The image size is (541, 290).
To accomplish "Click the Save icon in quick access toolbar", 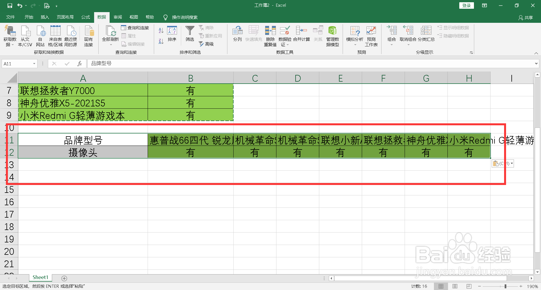I will pos(10,6).
